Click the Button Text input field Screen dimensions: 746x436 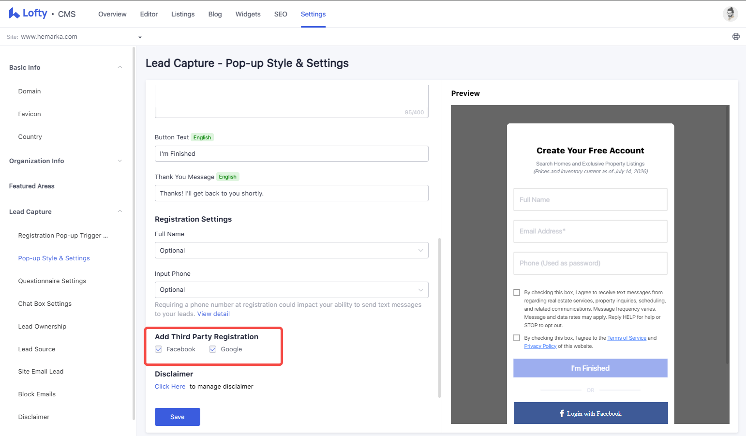[291, 154]
